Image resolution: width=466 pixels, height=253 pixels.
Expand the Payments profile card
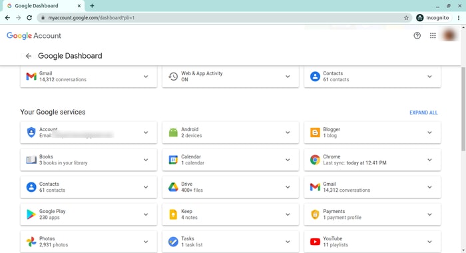tap(429, 214)
